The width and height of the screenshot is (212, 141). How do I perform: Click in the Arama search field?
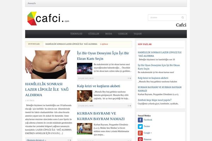(167, 18)
